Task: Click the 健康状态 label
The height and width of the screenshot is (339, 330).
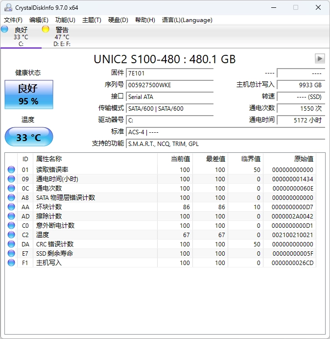Action: (x=28, y=73)
